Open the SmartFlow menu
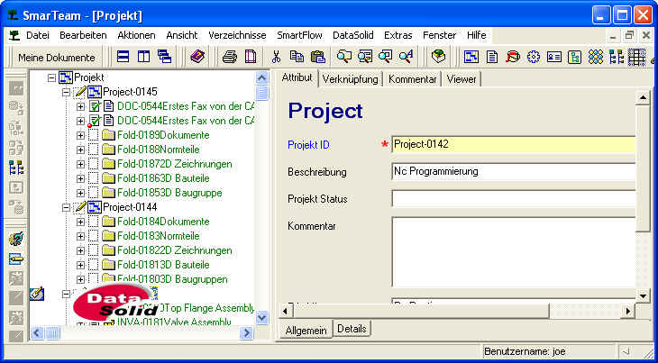 pyautogui.click(x=299, y=36)
